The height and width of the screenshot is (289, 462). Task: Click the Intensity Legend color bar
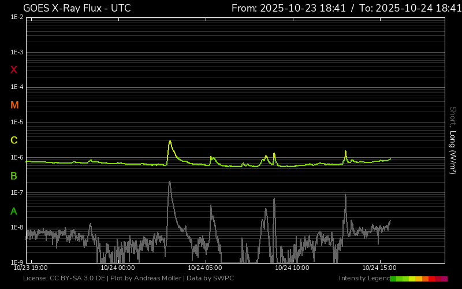(418, 279)
